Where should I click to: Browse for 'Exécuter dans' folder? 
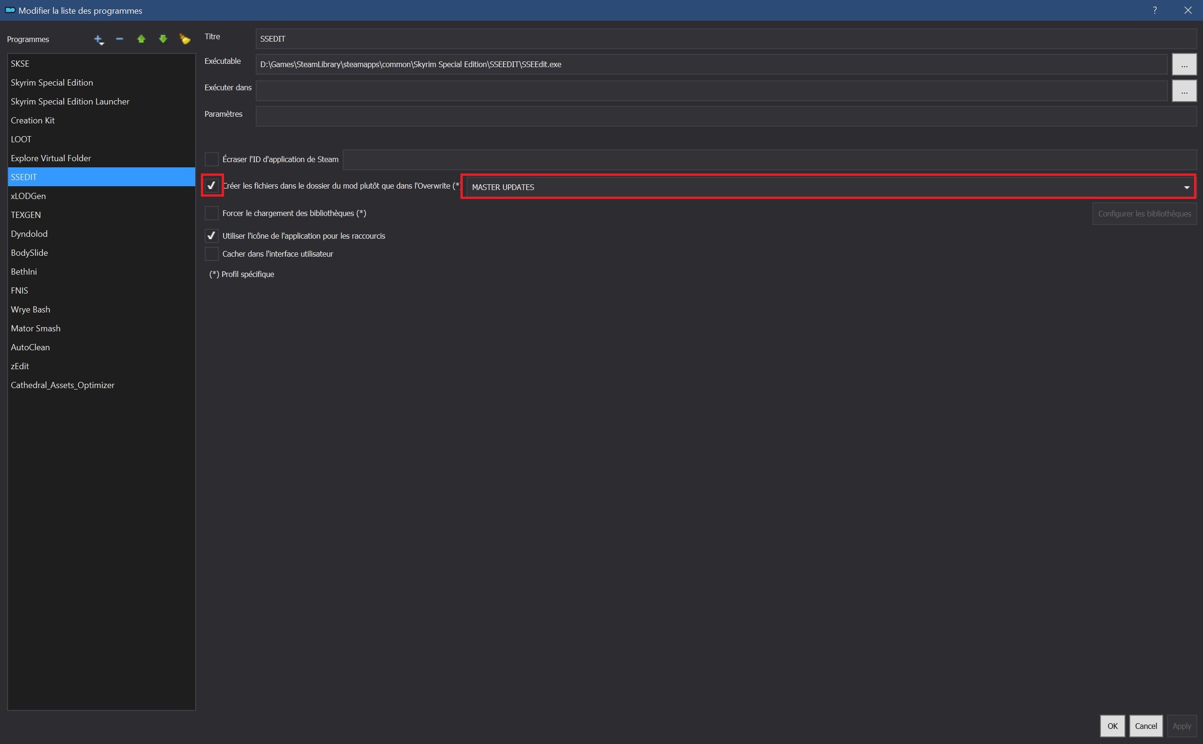[x=1184, y=91]
